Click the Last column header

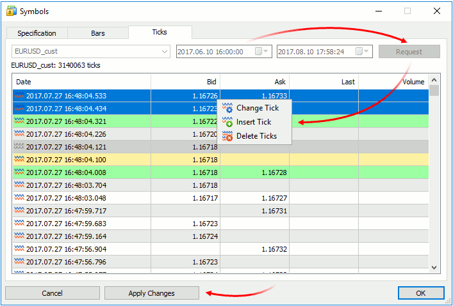[x=324, y=82]
